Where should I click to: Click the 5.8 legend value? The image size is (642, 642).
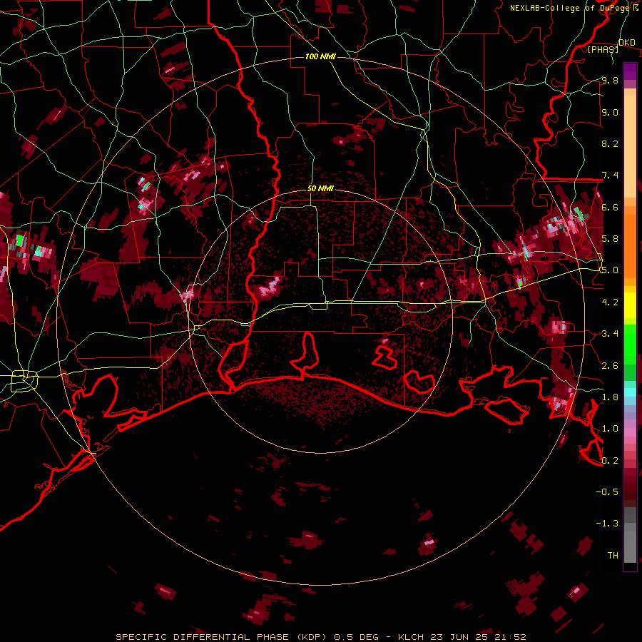pyautogui.click(x=610, y=239)
